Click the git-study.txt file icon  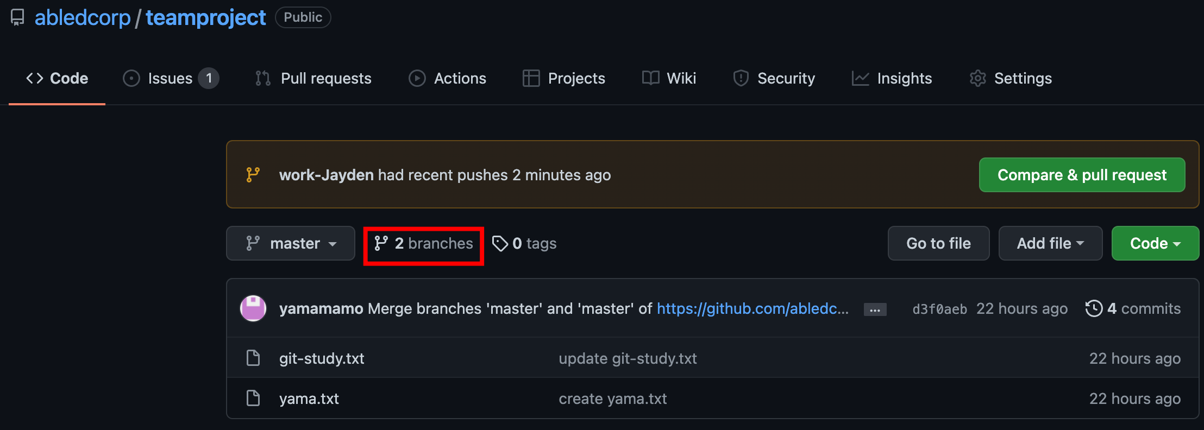[x=253, y=358]
